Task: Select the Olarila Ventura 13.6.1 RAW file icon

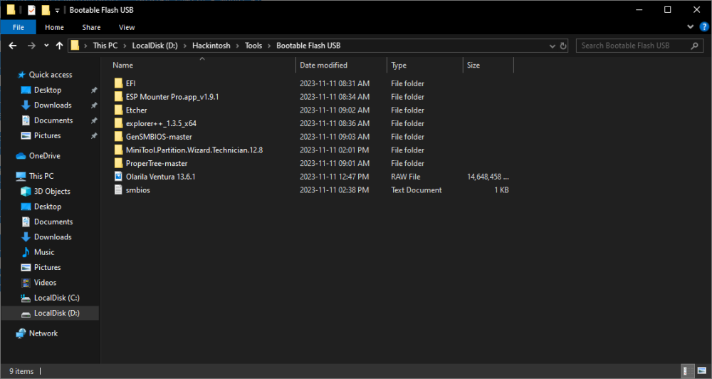Action: 118,177
